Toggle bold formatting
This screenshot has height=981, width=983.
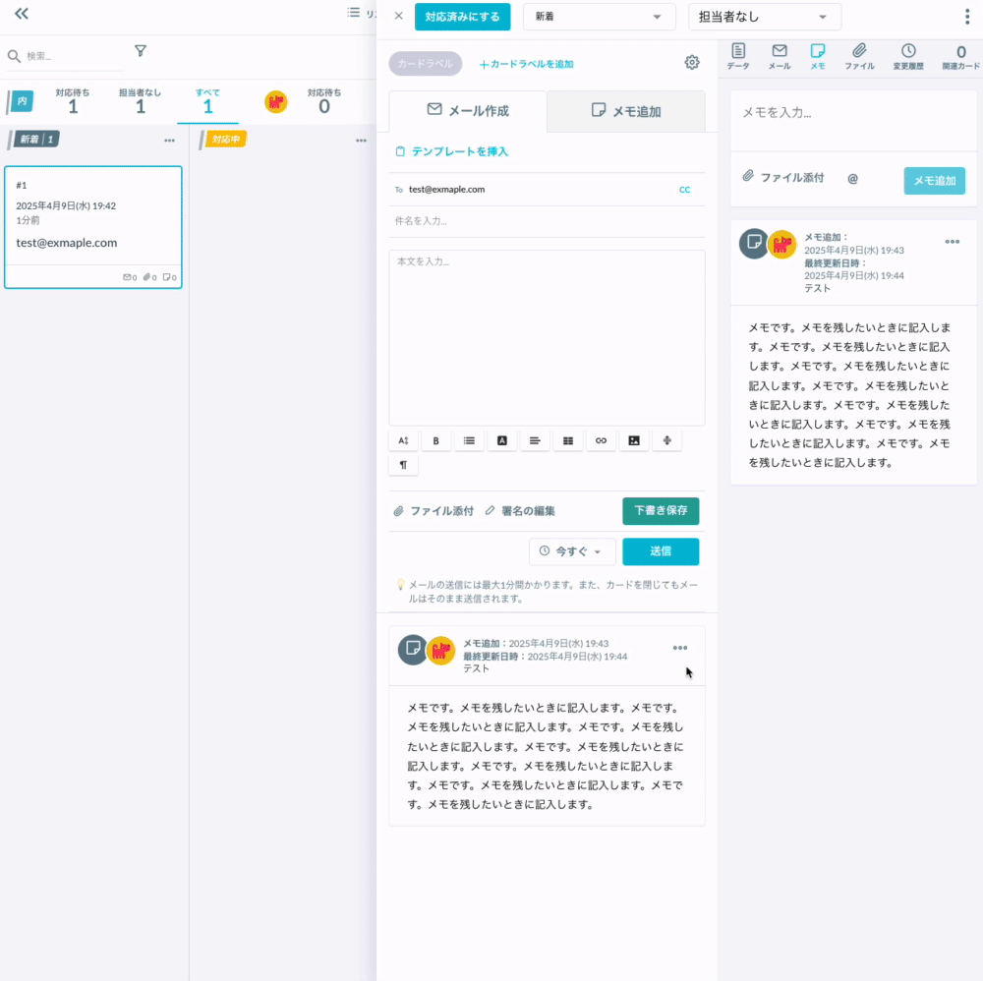click(x=435, y=440)
